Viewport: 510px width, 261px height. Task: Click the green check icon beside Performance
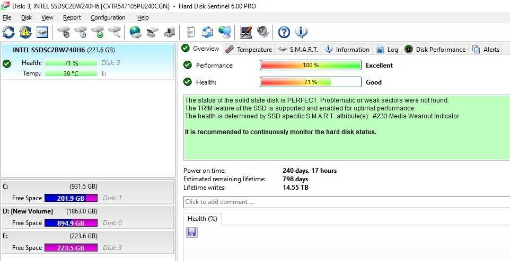pos(187,65)
